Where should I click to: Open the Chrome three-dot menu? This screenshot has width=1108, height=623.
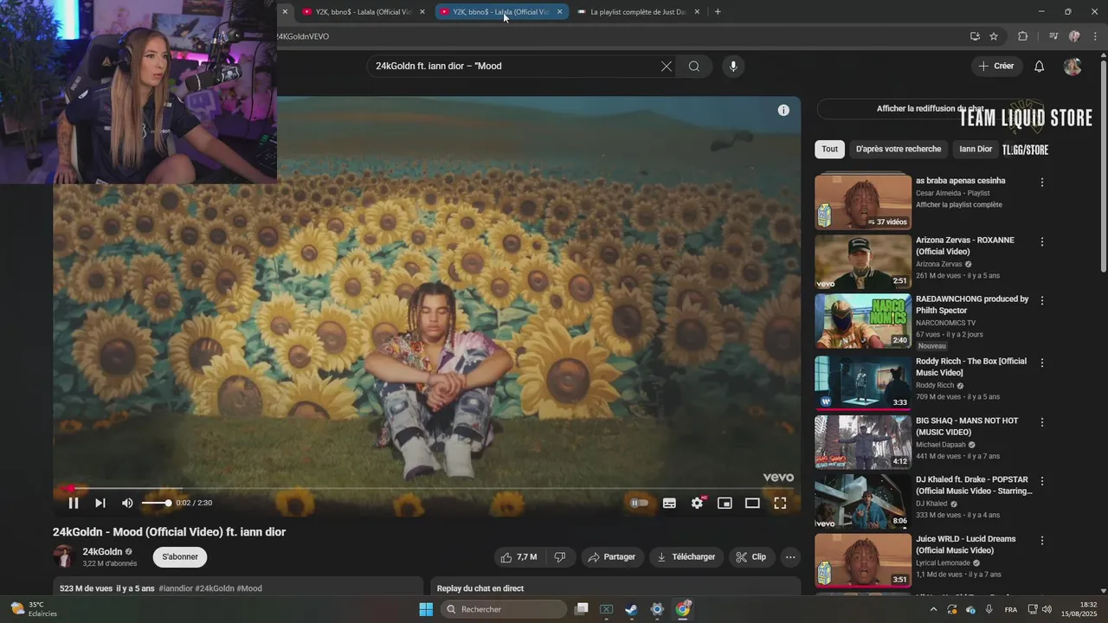pos(1096,36)
